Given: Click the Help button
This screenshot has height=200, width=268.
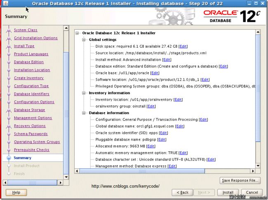Looking at the screenshot, I should (x=16, y=193).
